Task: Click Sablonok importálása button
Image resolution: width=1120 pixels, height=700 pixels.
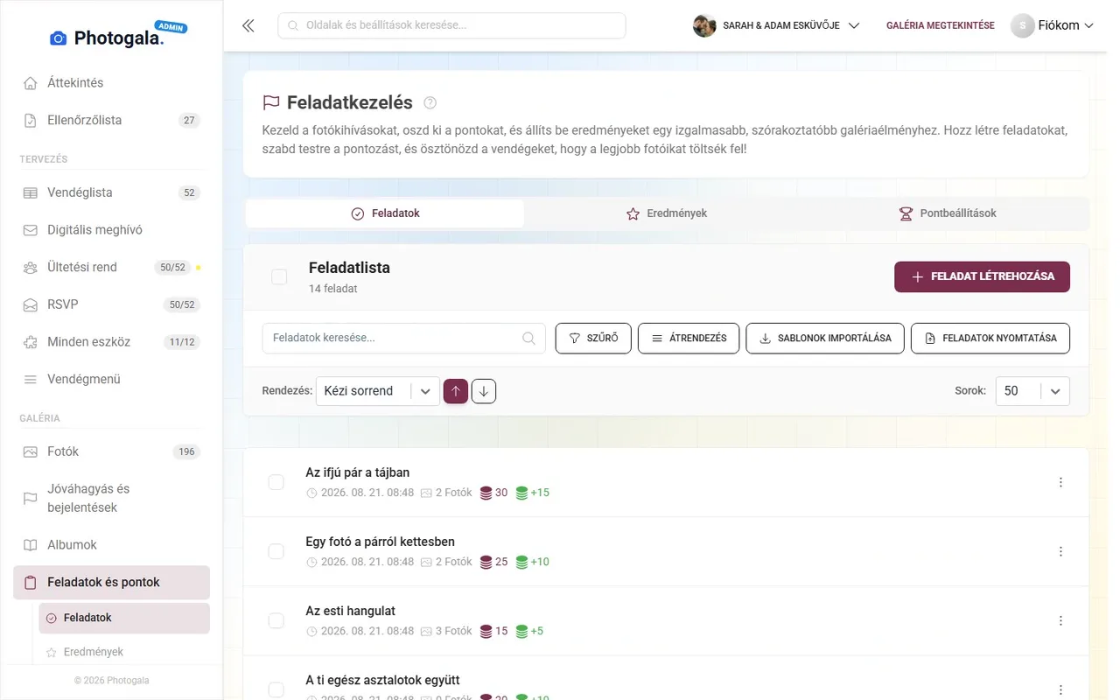Action: (x=825, y=339)
